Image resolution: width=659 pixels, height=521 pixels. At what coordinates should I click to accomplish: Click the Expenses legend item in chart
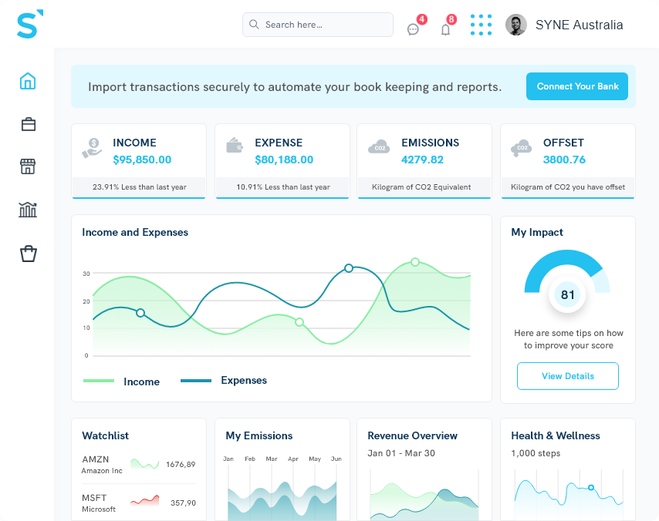[x=224, y=381]
